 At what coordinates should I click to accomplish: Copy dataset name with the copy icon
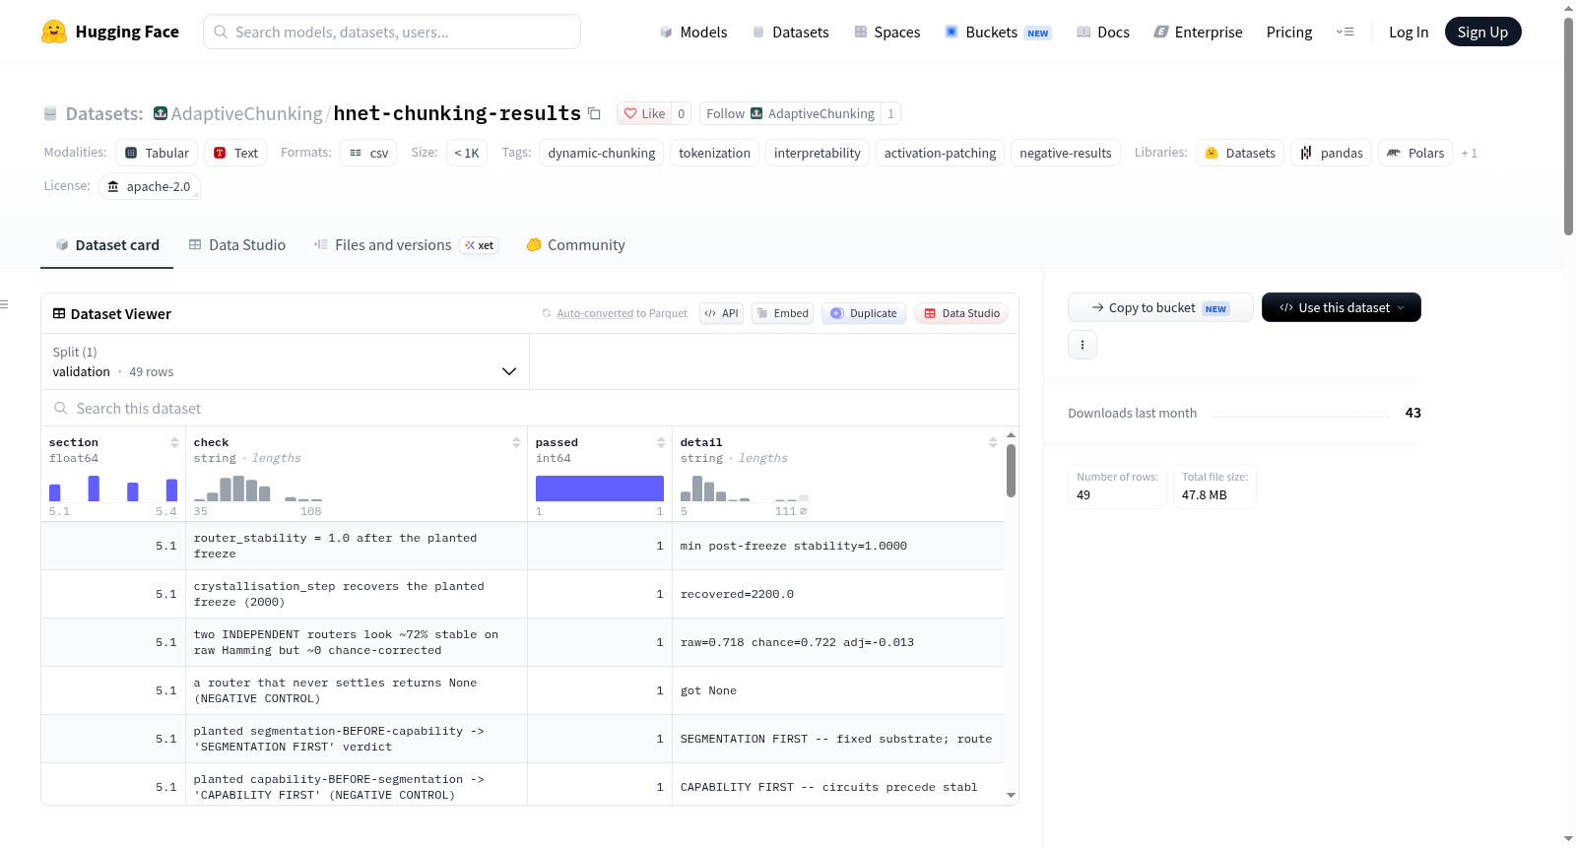coord(594,113)
